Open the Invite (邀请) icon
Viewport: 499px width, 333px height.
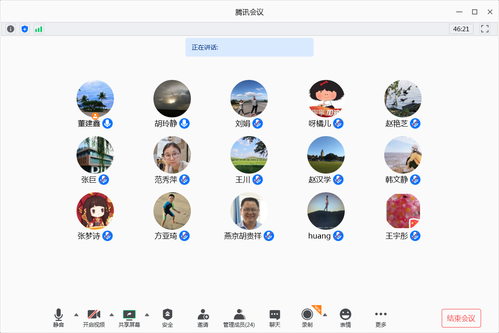pyautogui.click(x=203, y=318)
